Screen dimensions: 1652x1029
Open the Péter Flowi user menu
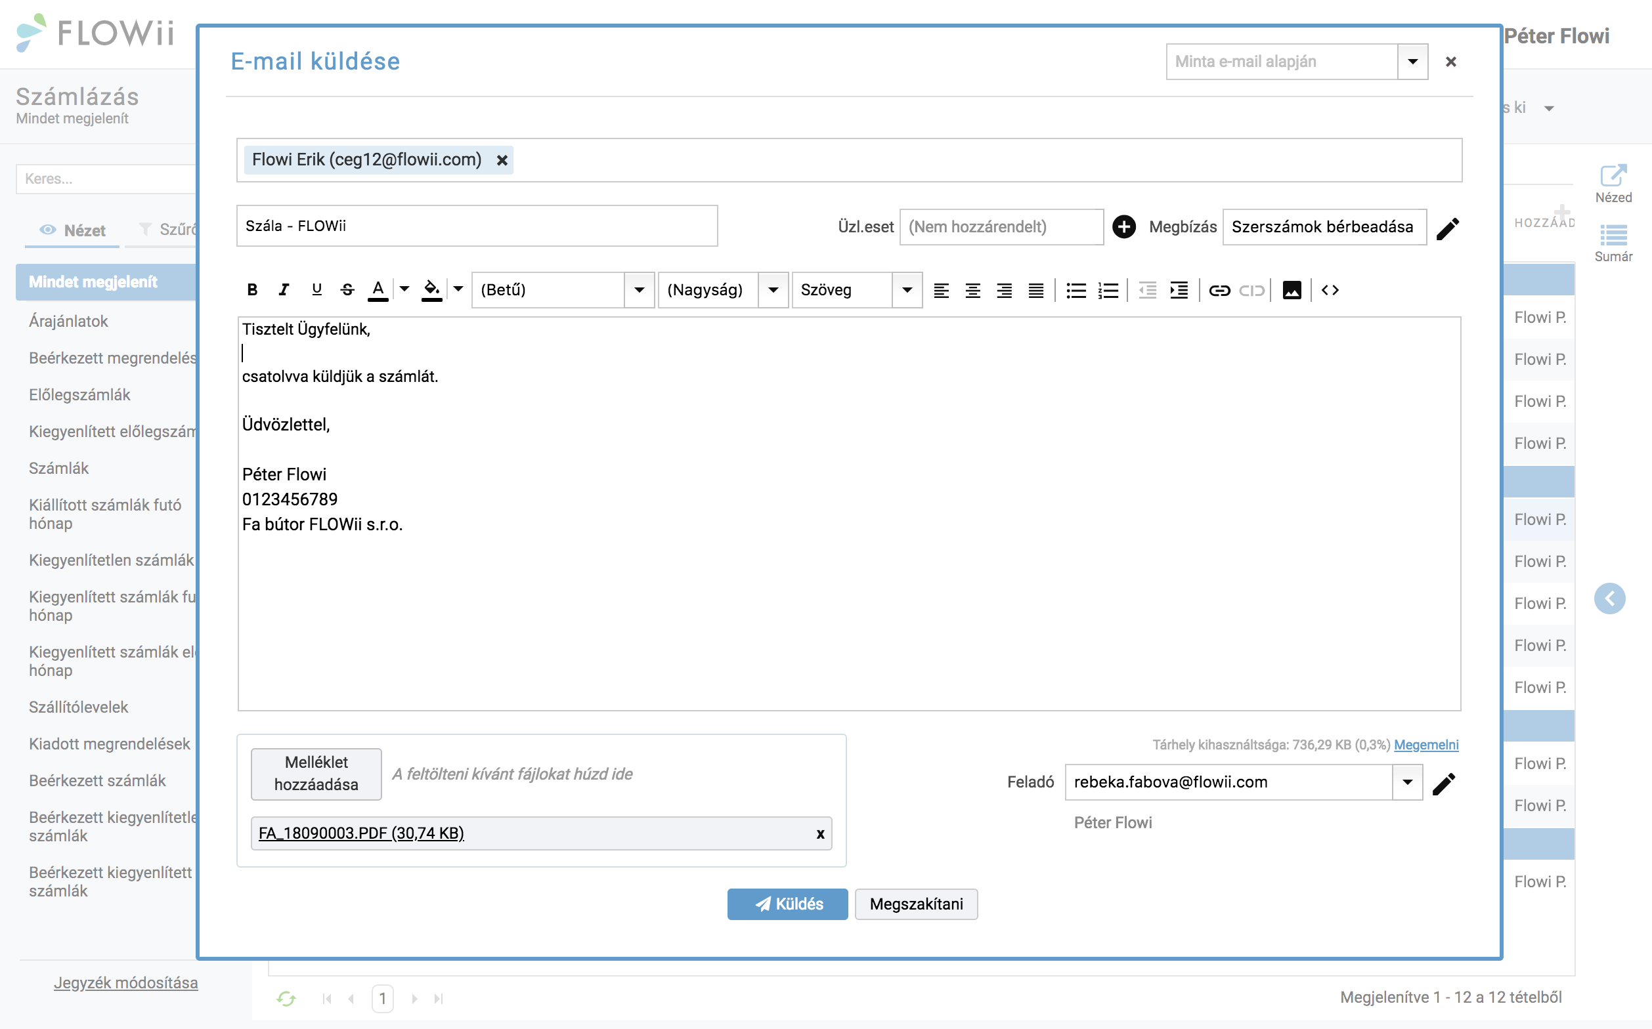click(x=1557, y=35)
